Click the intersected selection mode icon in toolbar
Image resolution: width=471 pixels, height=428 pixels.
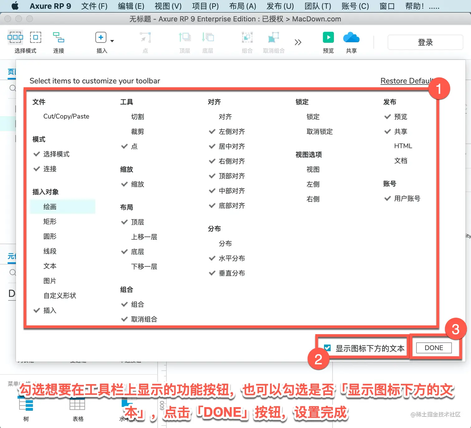[15, 37]
